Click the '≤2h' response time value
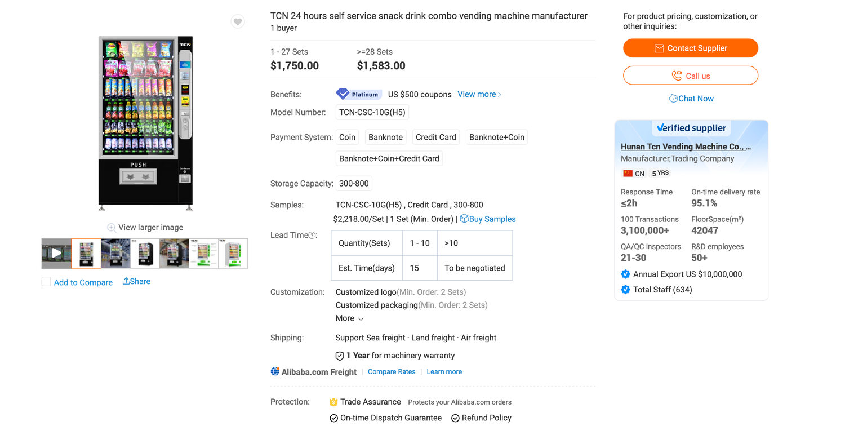 pyautogui.click(x=629, y=203)
